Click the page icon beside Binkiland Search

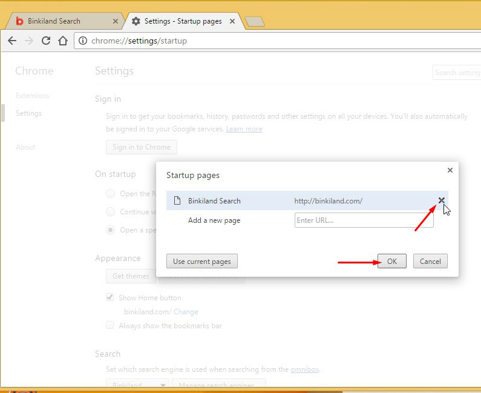[177, 200]
